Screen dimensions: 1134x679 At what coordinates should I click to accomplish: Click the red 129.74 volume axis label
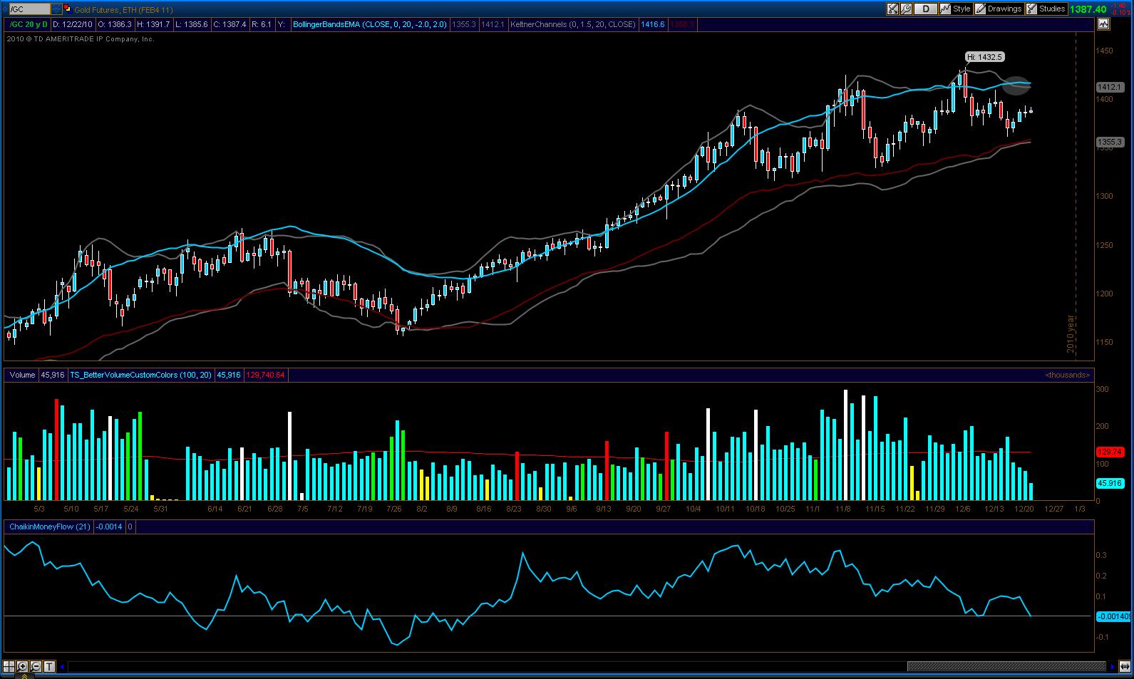tap(1110, 452)
